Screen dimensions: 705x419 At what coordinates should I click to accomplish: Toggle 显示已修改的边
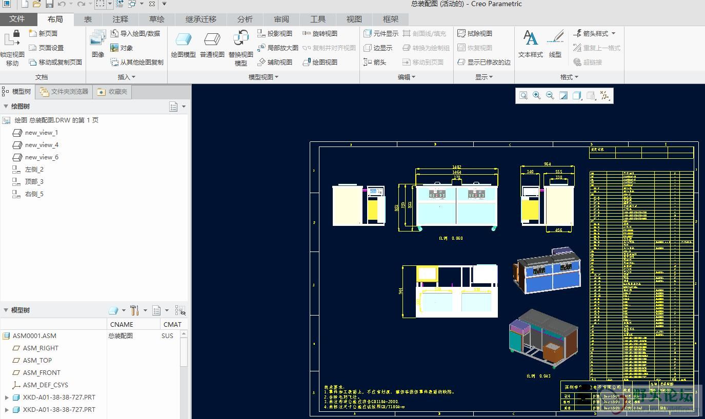484,62
